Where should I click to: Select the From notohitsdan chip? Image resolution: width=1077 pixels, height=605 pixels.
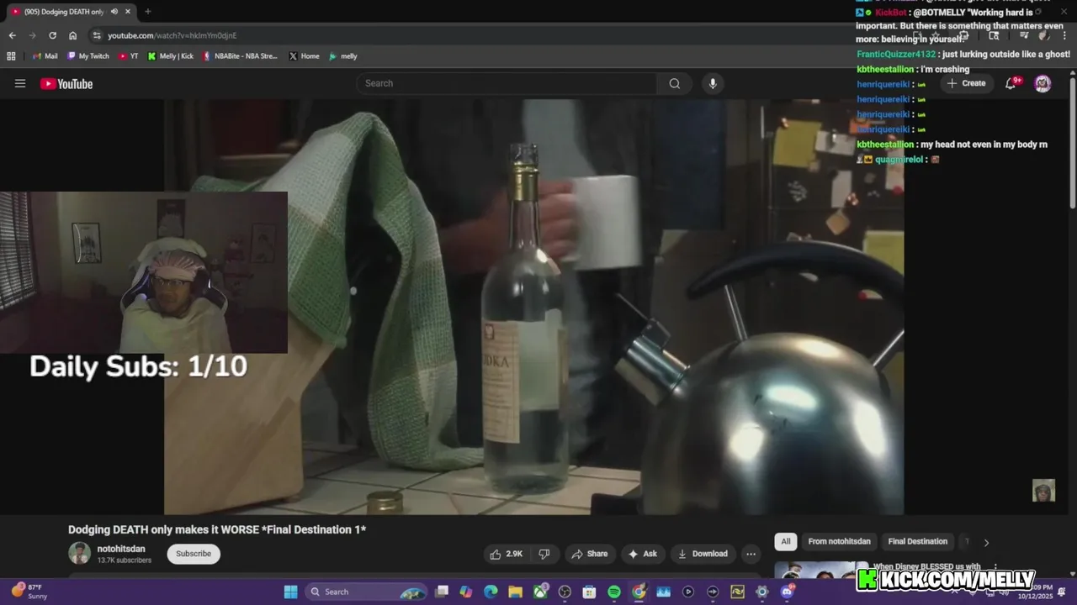839,541
